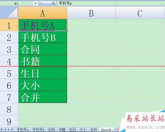
Task: Switch to the 生日 sheet tab
Action: [73, 130]
